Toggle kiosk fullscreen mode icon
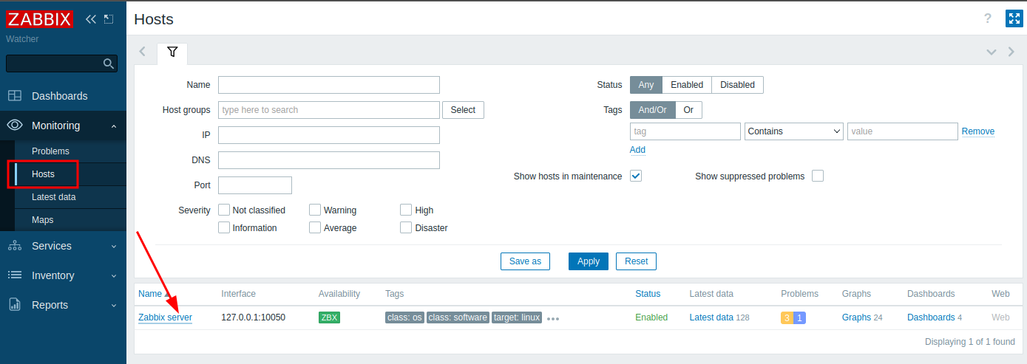The width and height of the screenshot is (1027, 364). coord(1013,18)
